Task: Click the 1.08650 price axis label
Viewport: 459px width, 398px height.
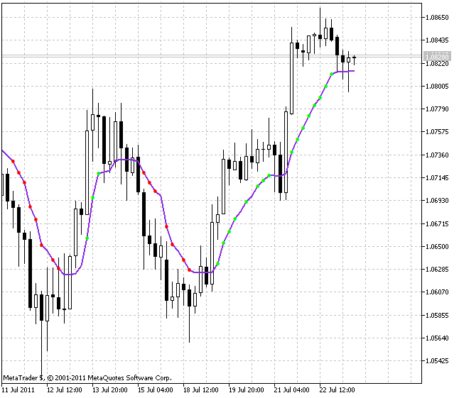Action: point(437,18)
